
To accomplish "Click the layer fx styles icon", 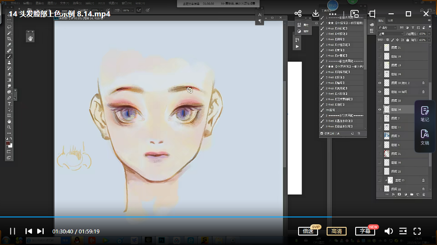I will 393,195.
